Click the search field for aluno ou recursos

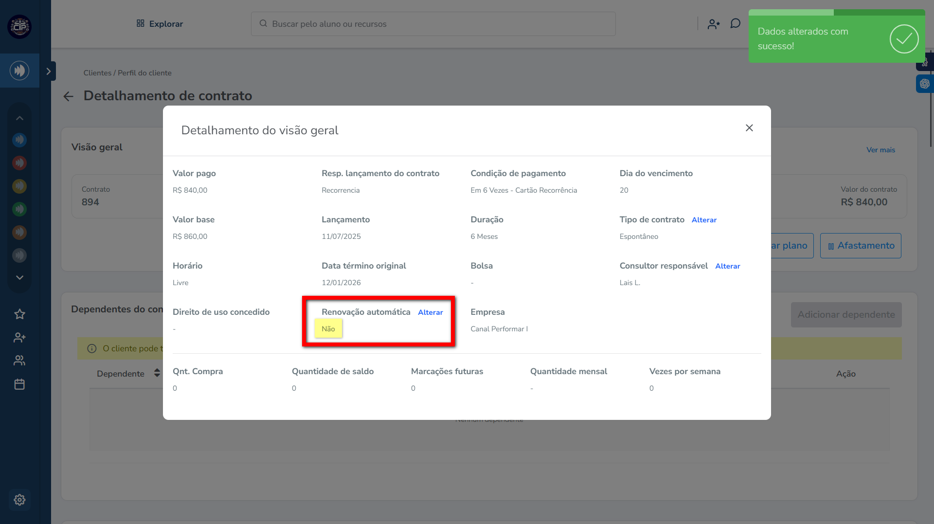point(433,24)
